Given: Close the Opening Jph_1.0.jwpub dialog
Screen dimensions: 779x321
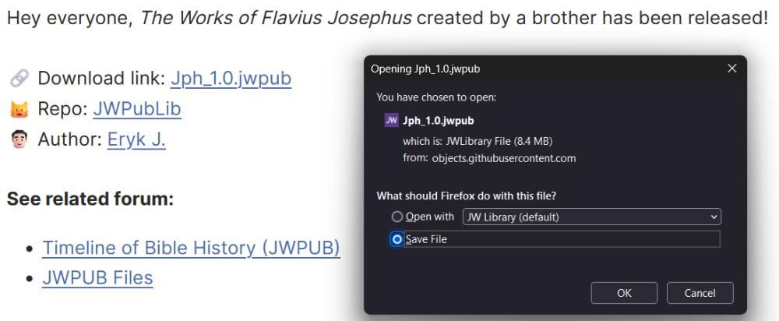Looking at the screenshot, I should 731,69.
